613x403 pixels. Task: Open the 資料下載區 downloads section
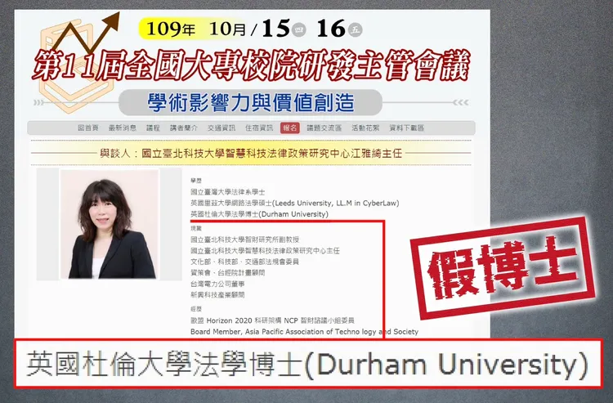[406, 128]
